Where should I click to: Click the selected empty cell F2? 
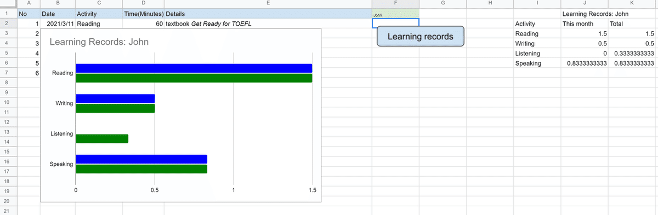[x=395, y=23]
